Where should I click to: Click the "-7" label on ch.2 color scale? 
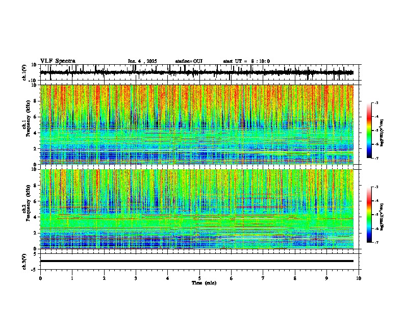[x=376, y=243]
